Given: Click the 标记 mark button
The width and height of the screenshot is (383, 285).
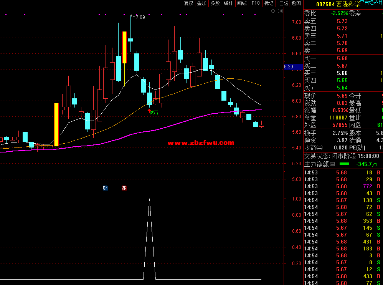Looking at the screenshot, I should coord(269,3).
